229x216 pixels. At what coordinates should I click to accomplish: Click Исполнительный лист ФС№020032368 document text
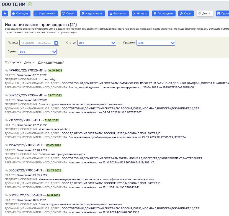[x=104, y=212]
